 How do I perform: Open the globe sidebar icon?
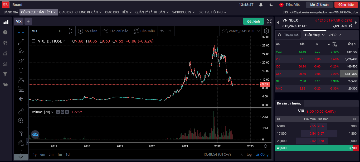tap(5, 43)
